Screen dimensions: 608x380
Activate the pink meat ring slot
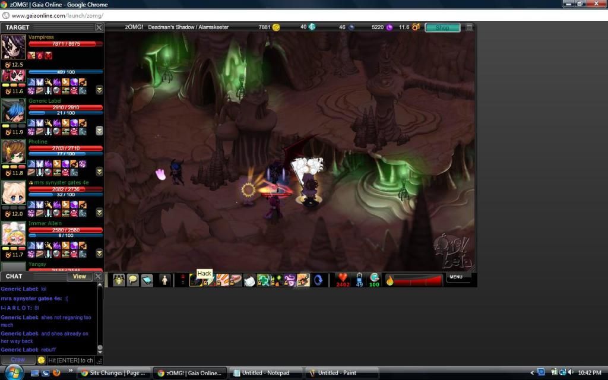pos(236,280)
